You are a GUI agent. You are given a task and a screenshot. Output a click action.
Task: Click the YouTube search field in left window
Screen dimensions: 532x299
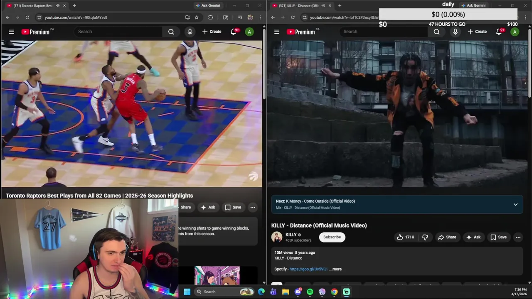(118, 32)
